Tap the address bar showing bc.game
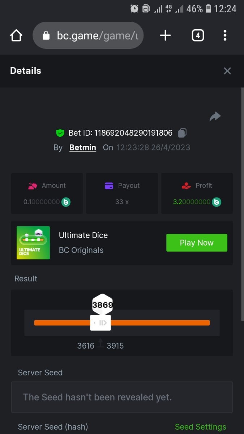244x434 pixels. pos(88,35)
